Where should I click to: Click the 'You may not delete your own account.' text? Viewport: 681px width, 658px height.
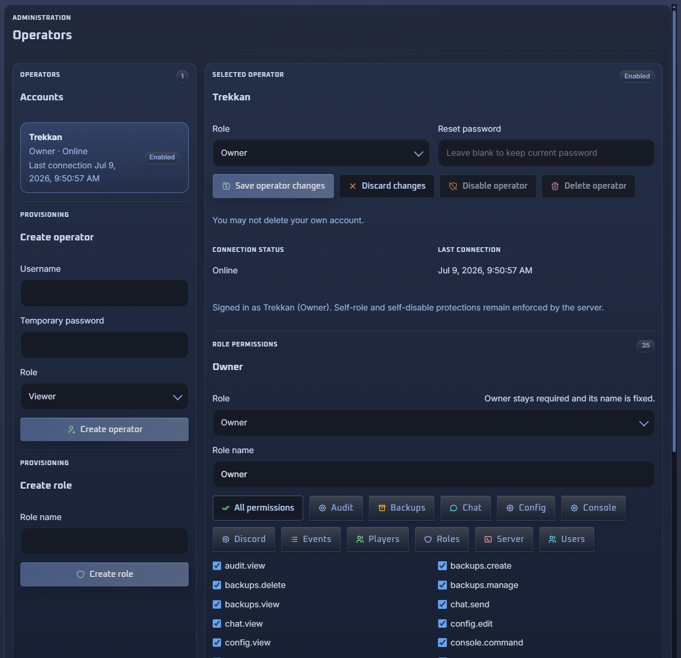288,221
